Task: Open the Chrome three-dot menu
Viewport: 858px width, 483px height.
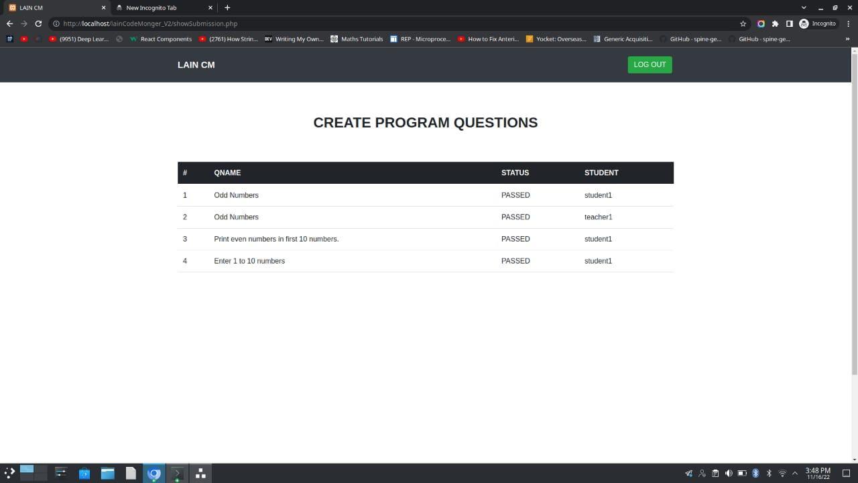Action: 849,23
